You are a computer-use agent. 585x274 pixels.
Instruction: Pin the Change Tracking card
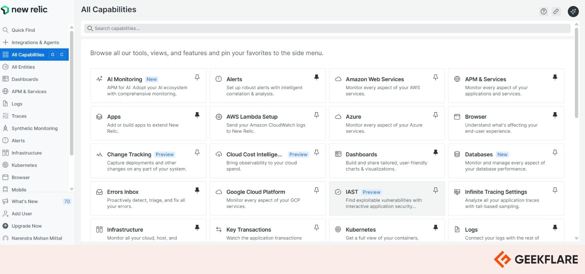197,152
